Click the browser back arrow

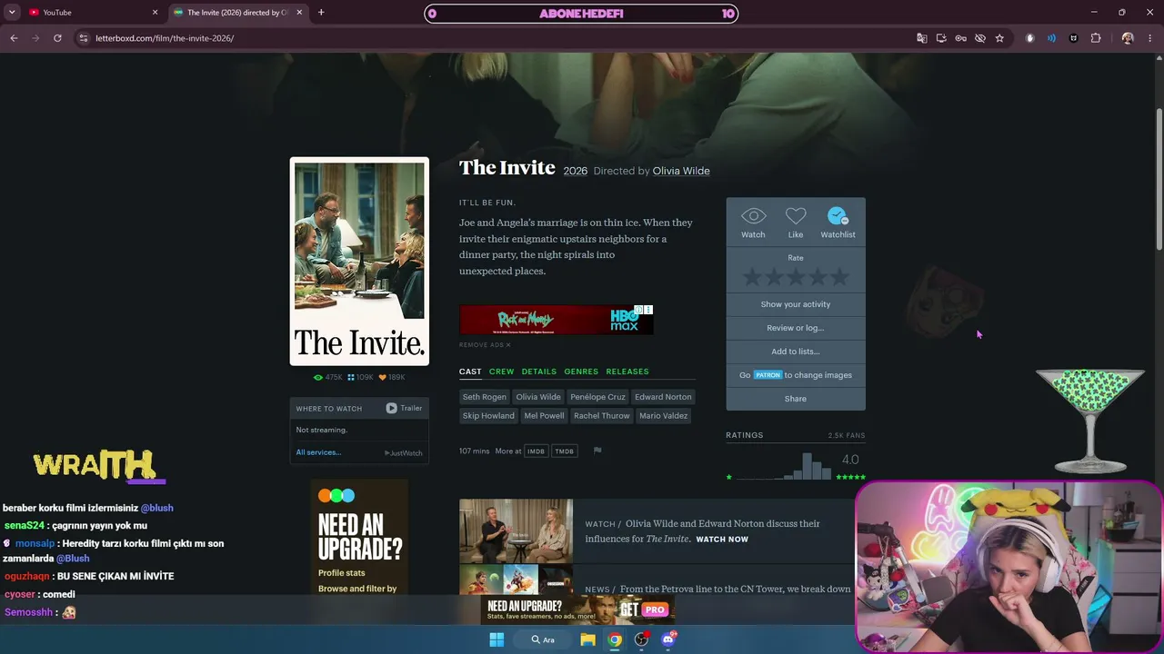click(x=14, y=38)
